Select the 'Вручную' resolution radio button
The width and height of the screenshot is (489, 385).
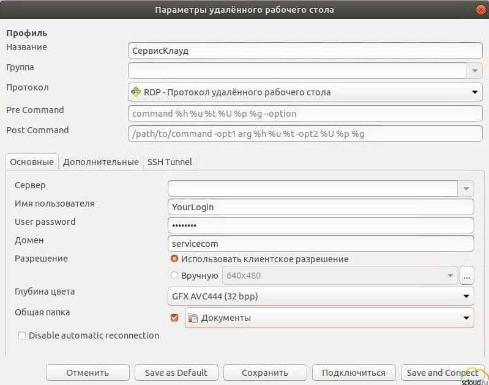coord(174,276)
